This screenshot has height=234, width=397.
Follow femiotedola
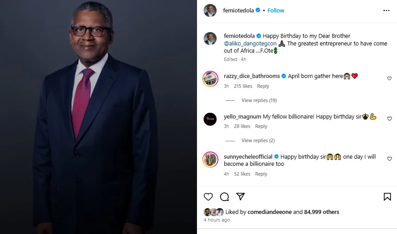(276, 10)
